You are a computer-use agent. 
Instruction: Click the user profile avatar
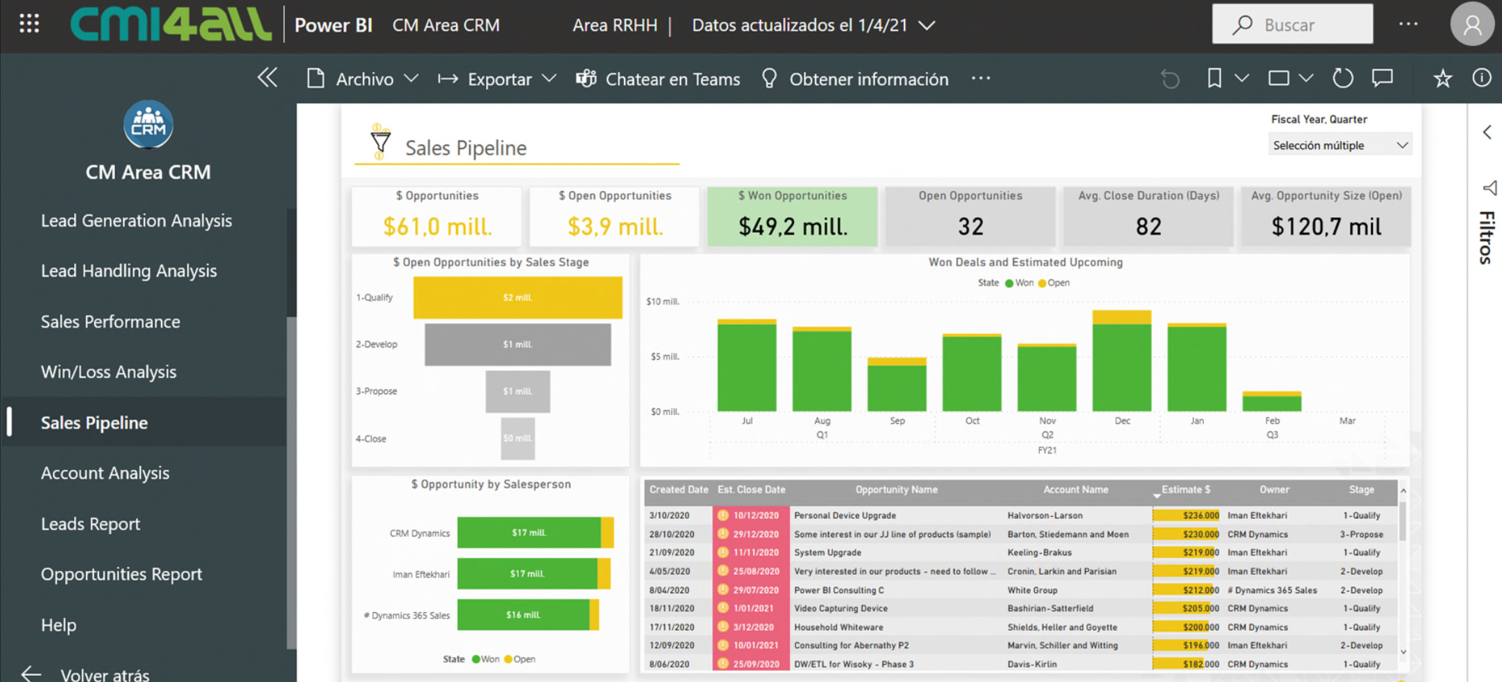pos(1471,24)
